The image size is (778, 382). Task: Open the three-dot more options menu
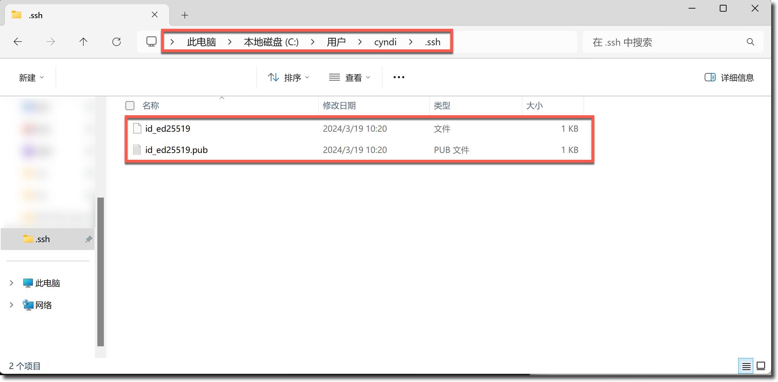click(x=399, y=77)
